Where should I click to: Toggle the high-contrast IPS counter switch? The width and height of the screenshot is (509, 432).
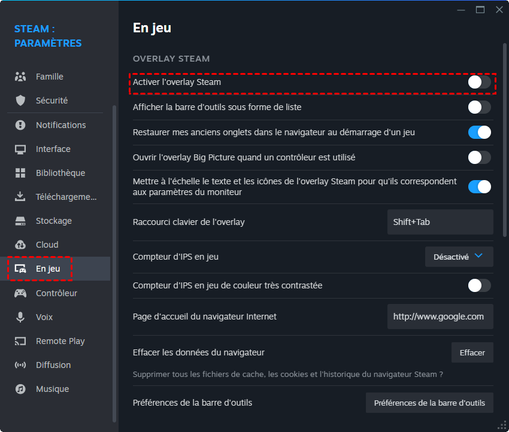479,285
